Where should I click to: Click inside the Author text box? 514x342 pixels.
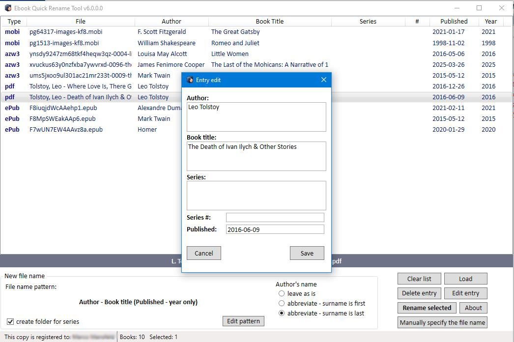pyautogui.click(x=256, y=116)
